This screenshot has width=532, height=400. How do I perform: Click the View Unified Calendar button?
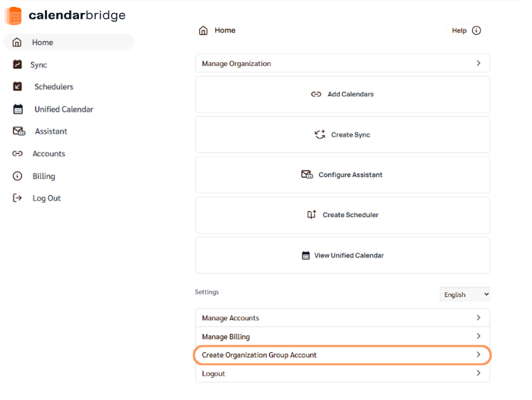coord(343,255)
